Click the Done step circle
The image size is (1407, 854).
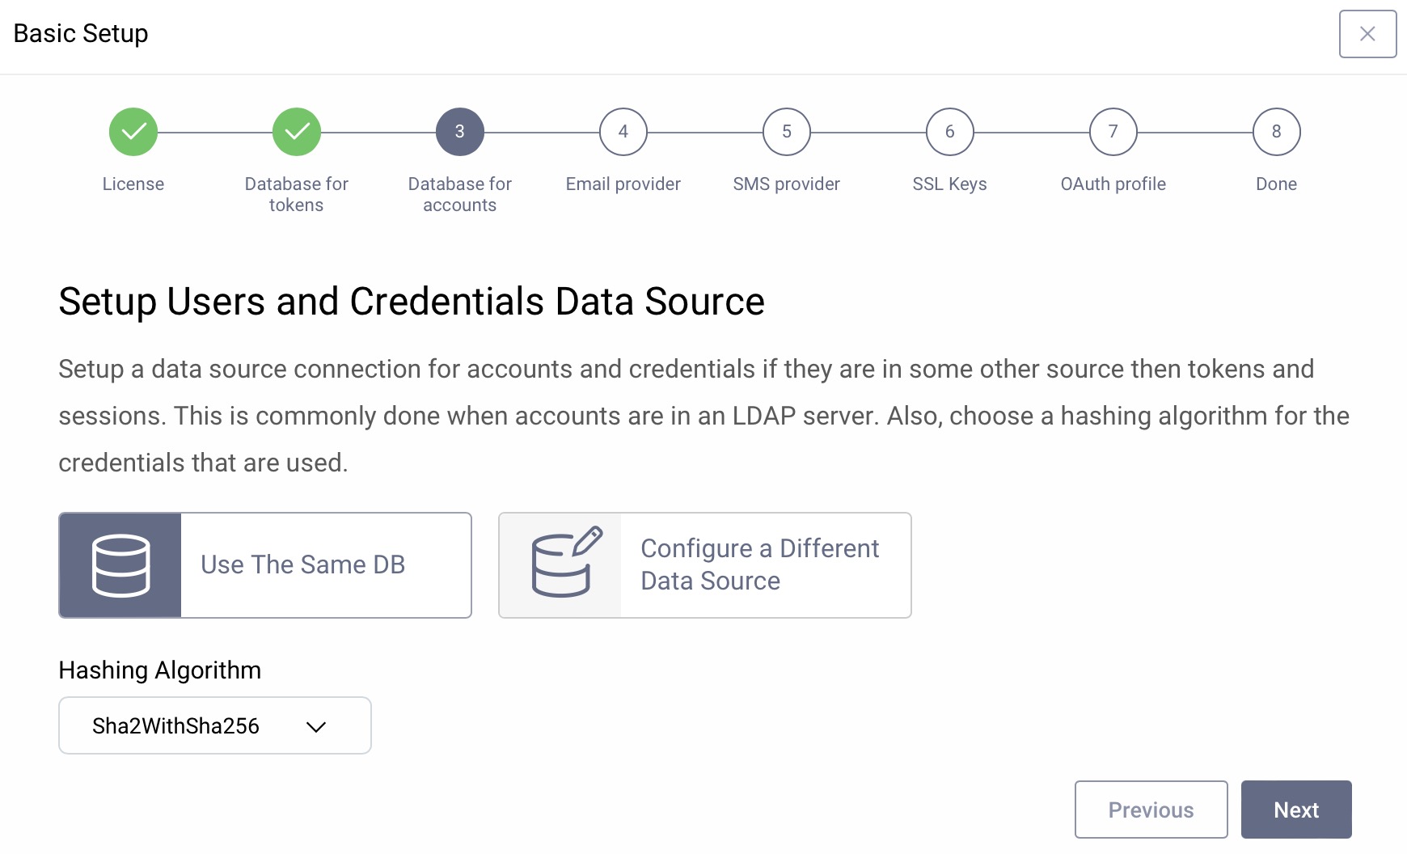(x=1276, y=131)
